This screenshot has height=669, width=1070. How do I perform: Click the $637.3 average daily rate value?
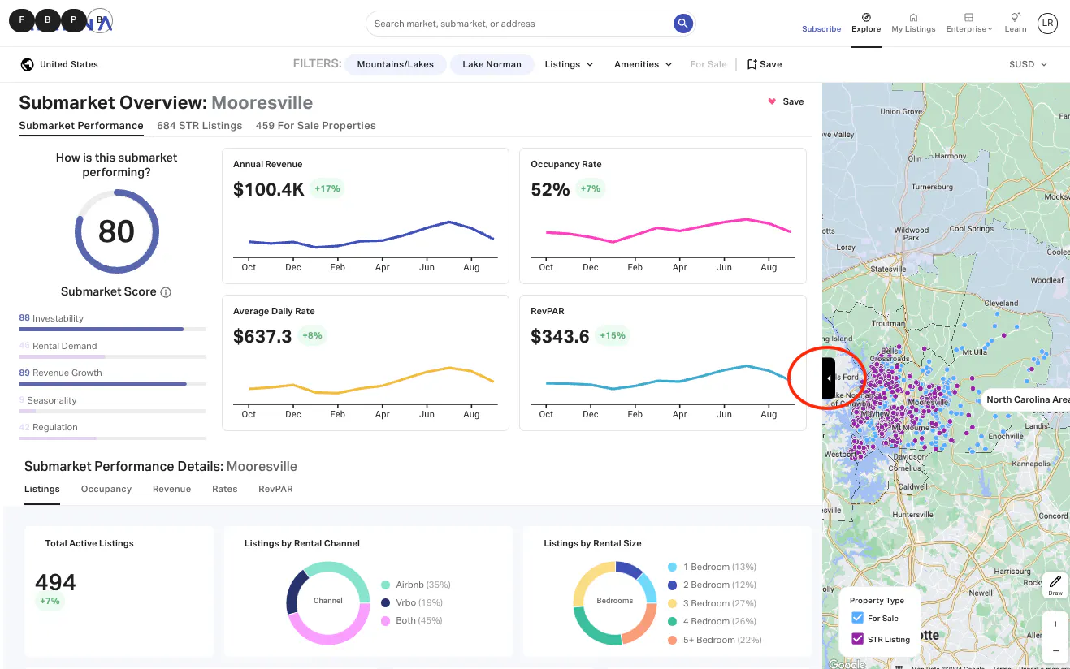coord(262,336)
